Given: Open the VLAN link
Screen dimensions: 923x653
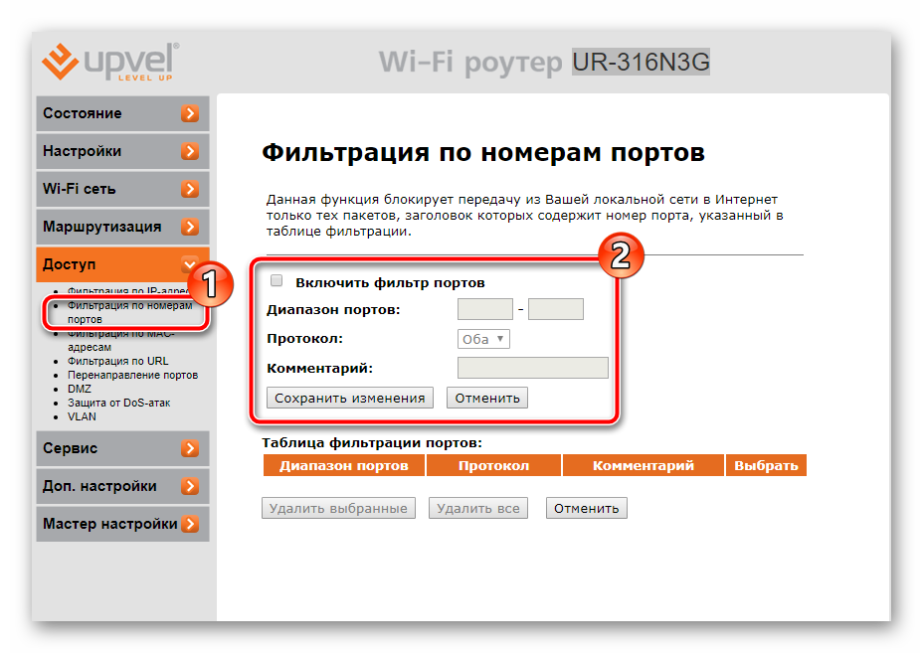Looking at the screenshot, I should click(82, 416).
